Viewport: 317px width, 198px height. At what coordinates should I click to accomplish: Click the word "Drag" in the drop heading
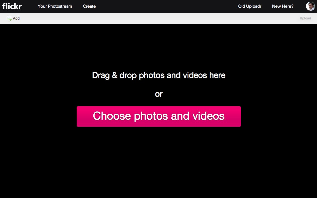click(x=101, y=75)
